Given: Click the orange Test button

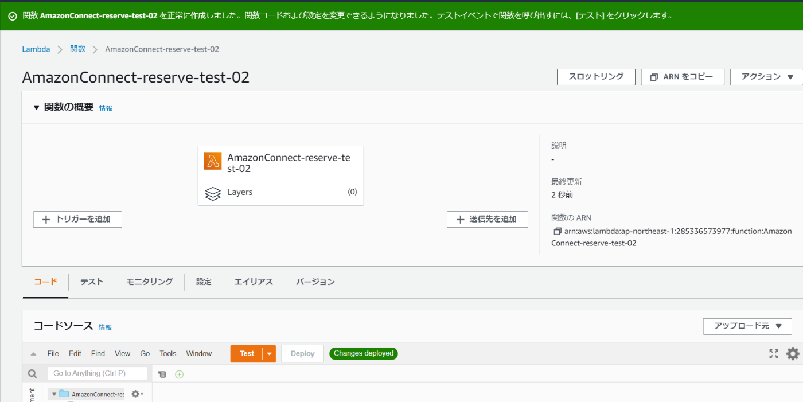Looking at the screenshot, I should pos(247,354).
